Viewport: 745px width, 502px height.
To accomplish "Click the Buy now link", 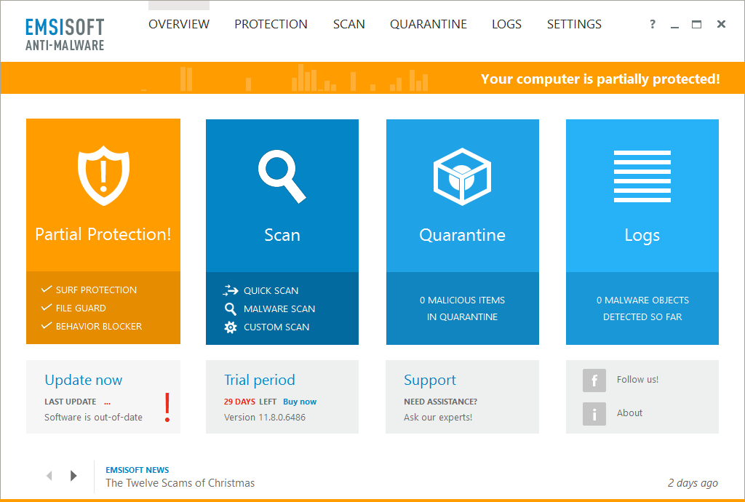I will 300,402.
